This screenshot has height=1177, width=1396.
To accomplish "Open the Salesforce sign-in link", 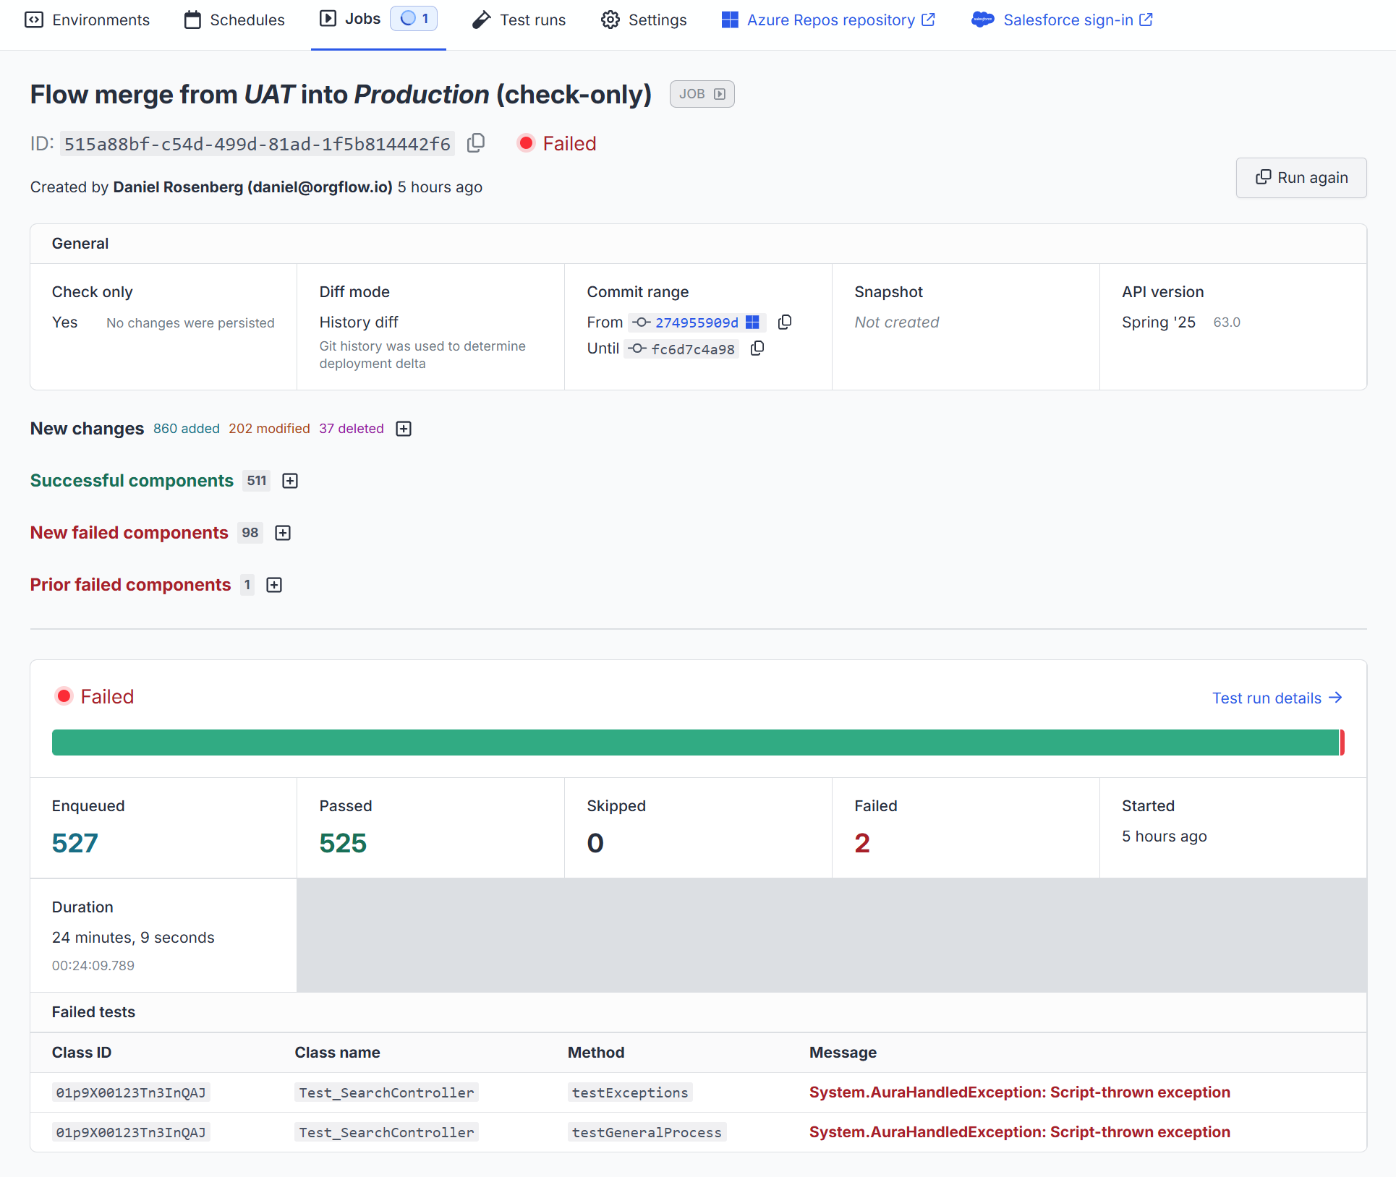I will [1063, 20].
